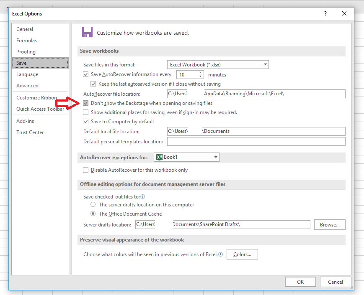Click the Cancel button
The width and height of the screenshot is (364, 295).
(336, 282)
